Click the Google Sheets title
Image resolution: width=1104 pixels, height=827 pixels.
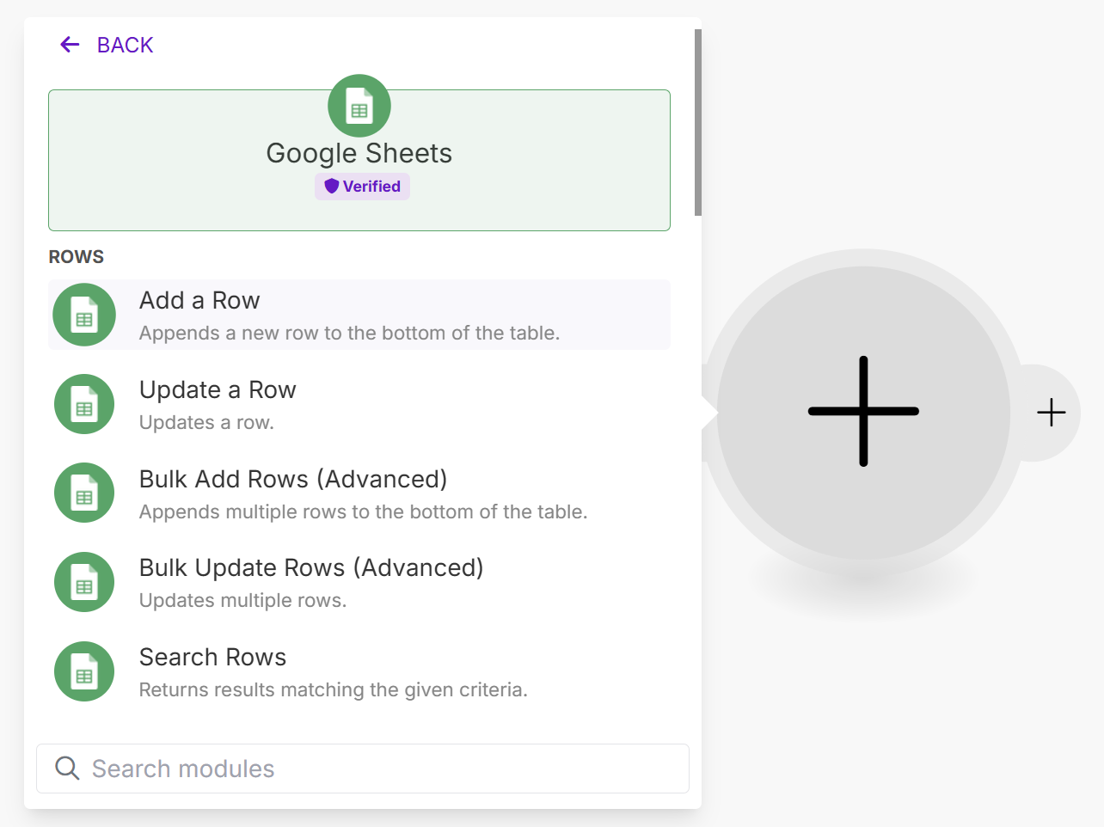point(359,153)
